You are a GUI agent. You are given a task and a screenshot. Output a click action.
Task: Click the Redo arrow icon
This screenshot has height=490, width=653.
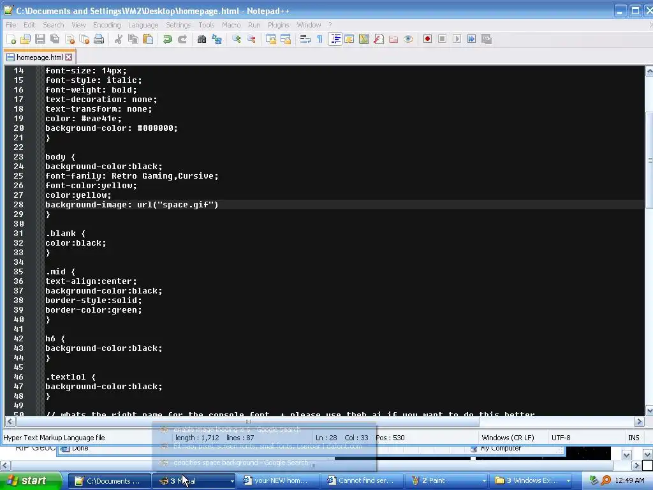tap(182, 39)
